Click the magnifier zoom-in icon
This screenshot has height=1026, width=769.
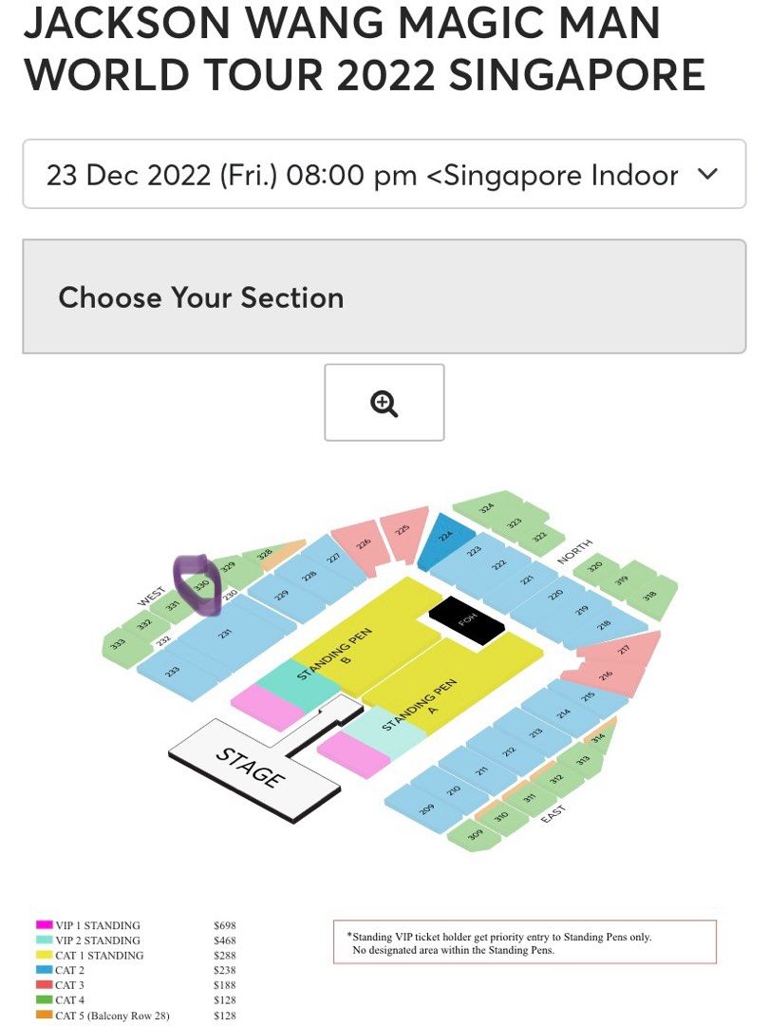(x=384, y=403)
